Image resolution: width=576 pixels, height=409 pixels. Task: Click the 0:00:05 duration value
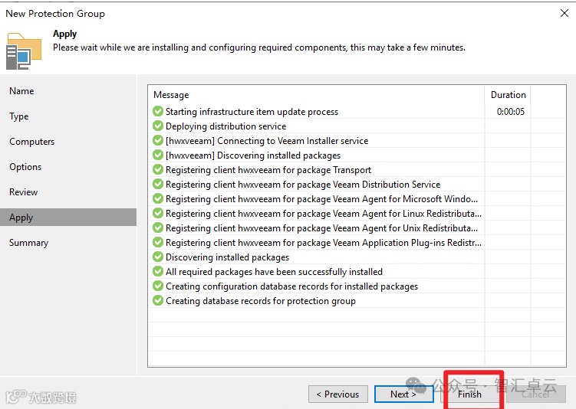pos(511,112)
